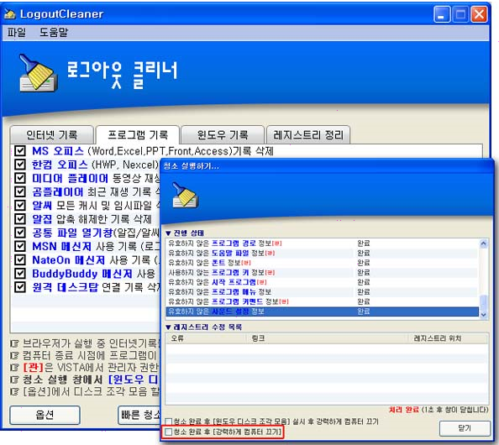
Task: Click the 닫기 button in cleaning dialog
Action: pos(465,428)
